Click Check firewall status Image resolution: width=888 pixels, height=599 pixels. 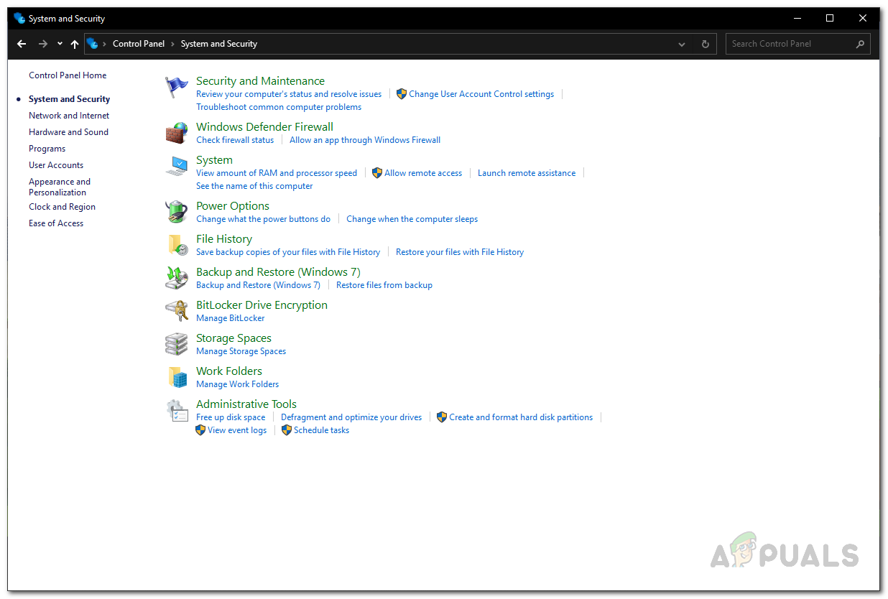point(235,140)
